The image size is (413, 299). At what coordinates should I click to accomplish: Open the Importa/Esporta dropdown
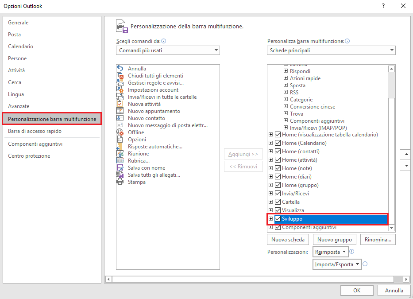(x=337, y=264)
